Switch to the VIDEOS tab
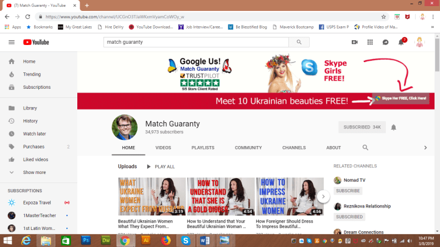Screen dimensions: 440x247 coord(163,147)
